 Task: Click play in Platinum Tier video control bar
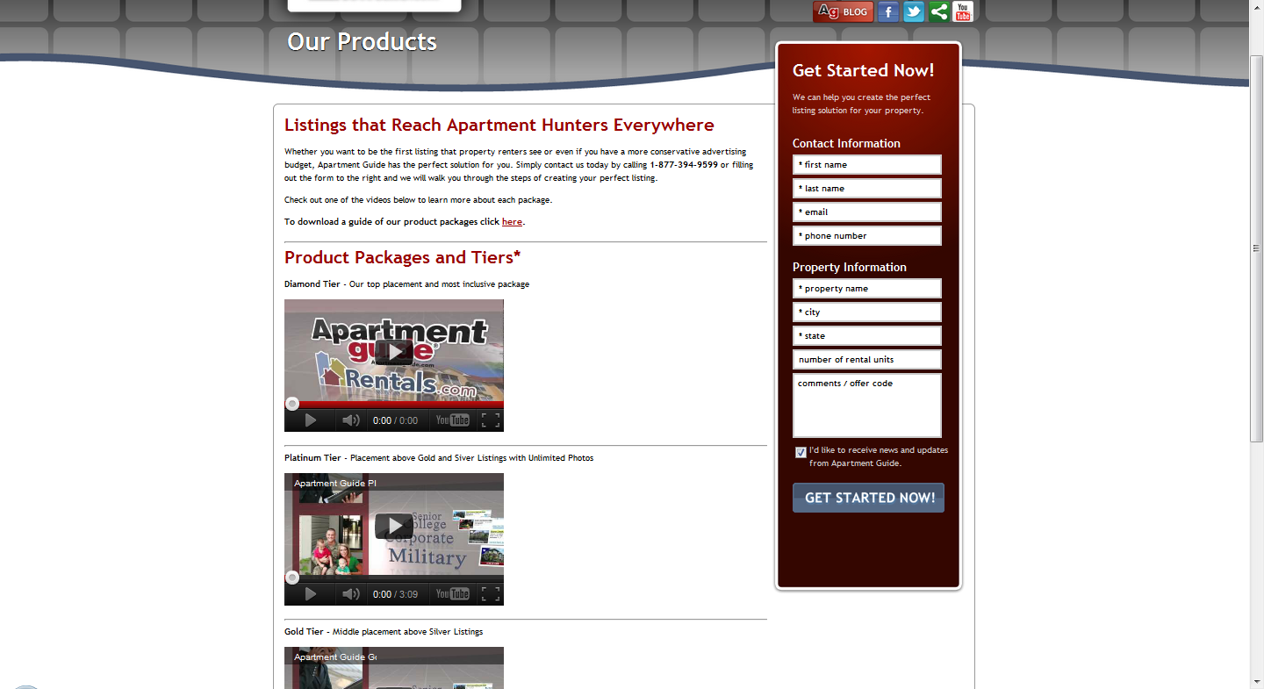(310, 594)
